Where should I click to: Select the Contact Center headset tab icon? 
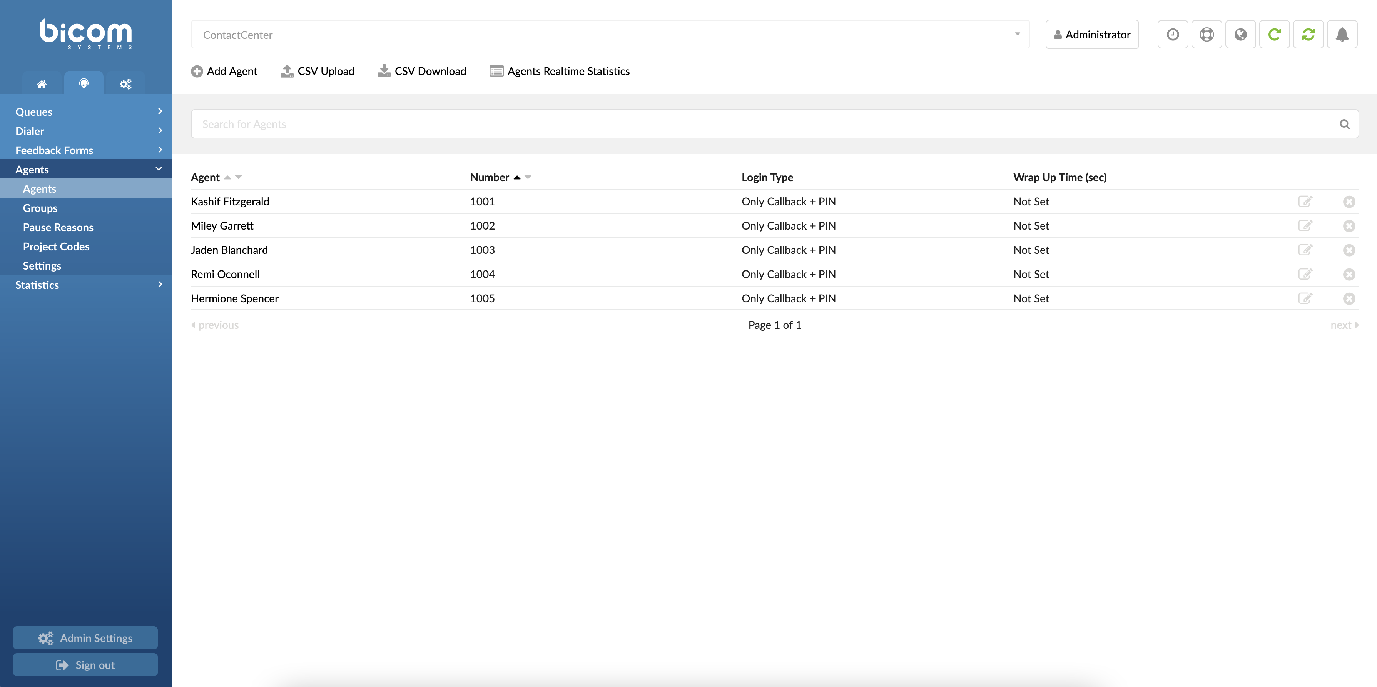point(84,83)
